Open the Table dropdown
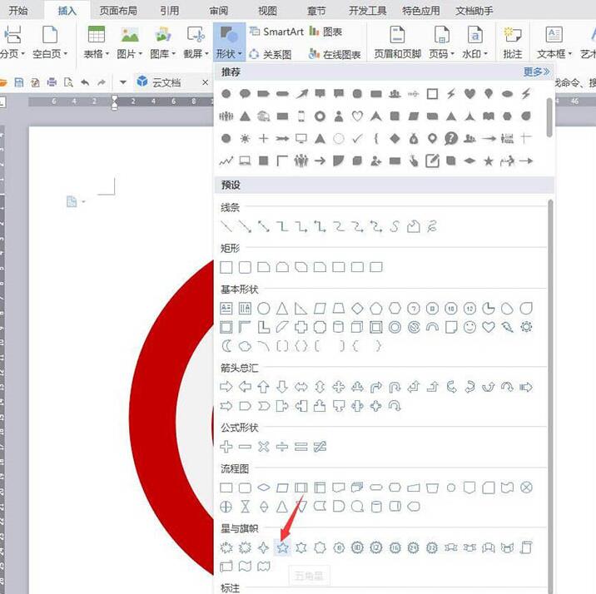 pyautogui.click(x=97, y=42)
